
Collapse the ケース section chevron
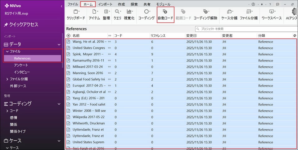click(x=59, y=141)
